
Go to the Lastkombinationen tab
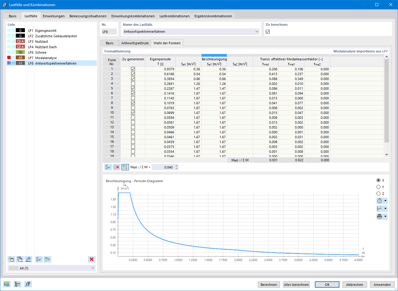click(x=174, y=16)
